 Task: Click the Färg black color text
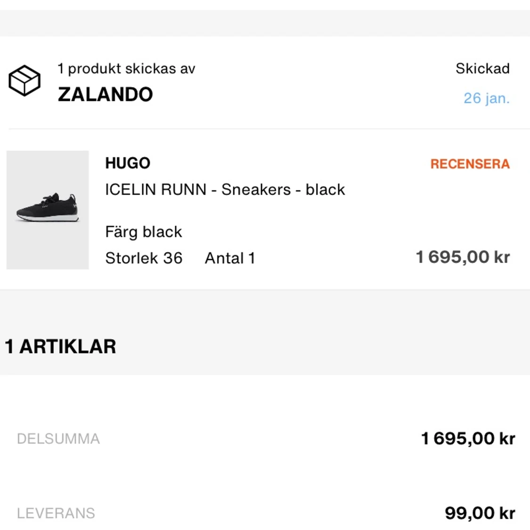143,232
